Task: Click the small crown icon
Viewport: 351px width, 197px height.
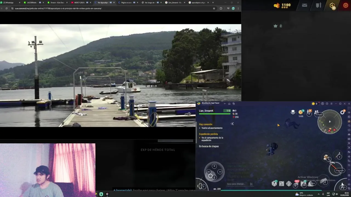Action: pos(276,26)
